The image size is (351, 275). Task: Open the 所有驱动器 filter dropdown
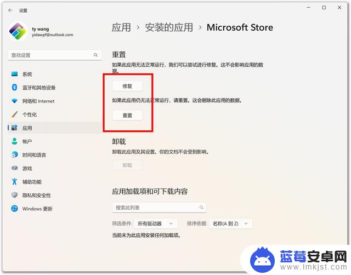pyautogui.click(x=156, y=224)
